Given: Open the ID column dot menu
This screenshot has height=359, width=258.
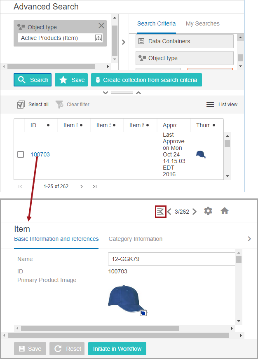Looking at the screenshot, I should pos(48,125).
